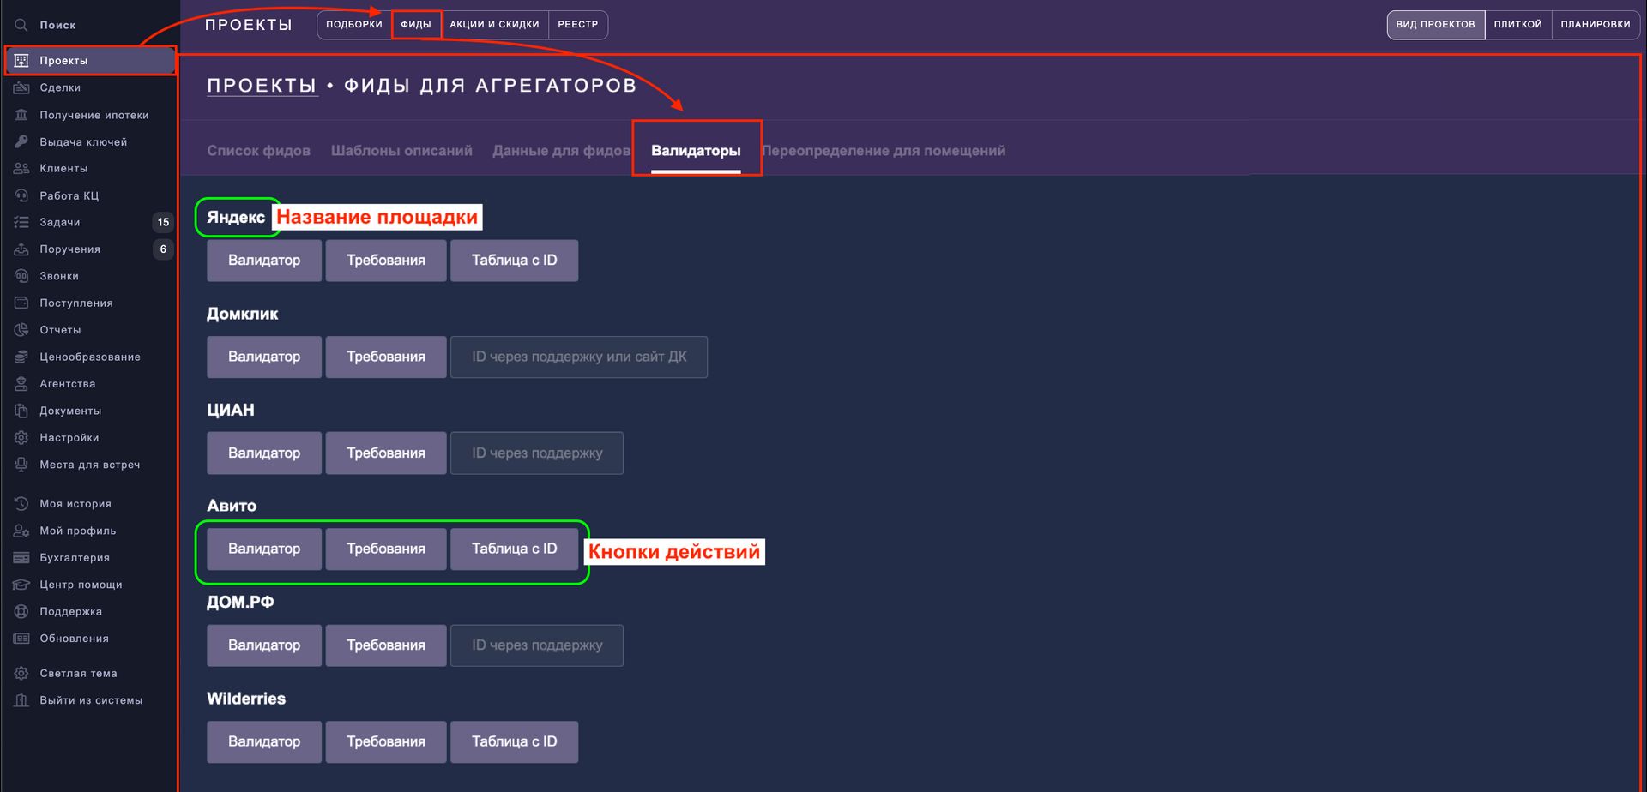1647x792 pixels.
Task: Click the underlined ПРОЕКТЫ breadcrumb link
Action: click(x=262, y=86)
